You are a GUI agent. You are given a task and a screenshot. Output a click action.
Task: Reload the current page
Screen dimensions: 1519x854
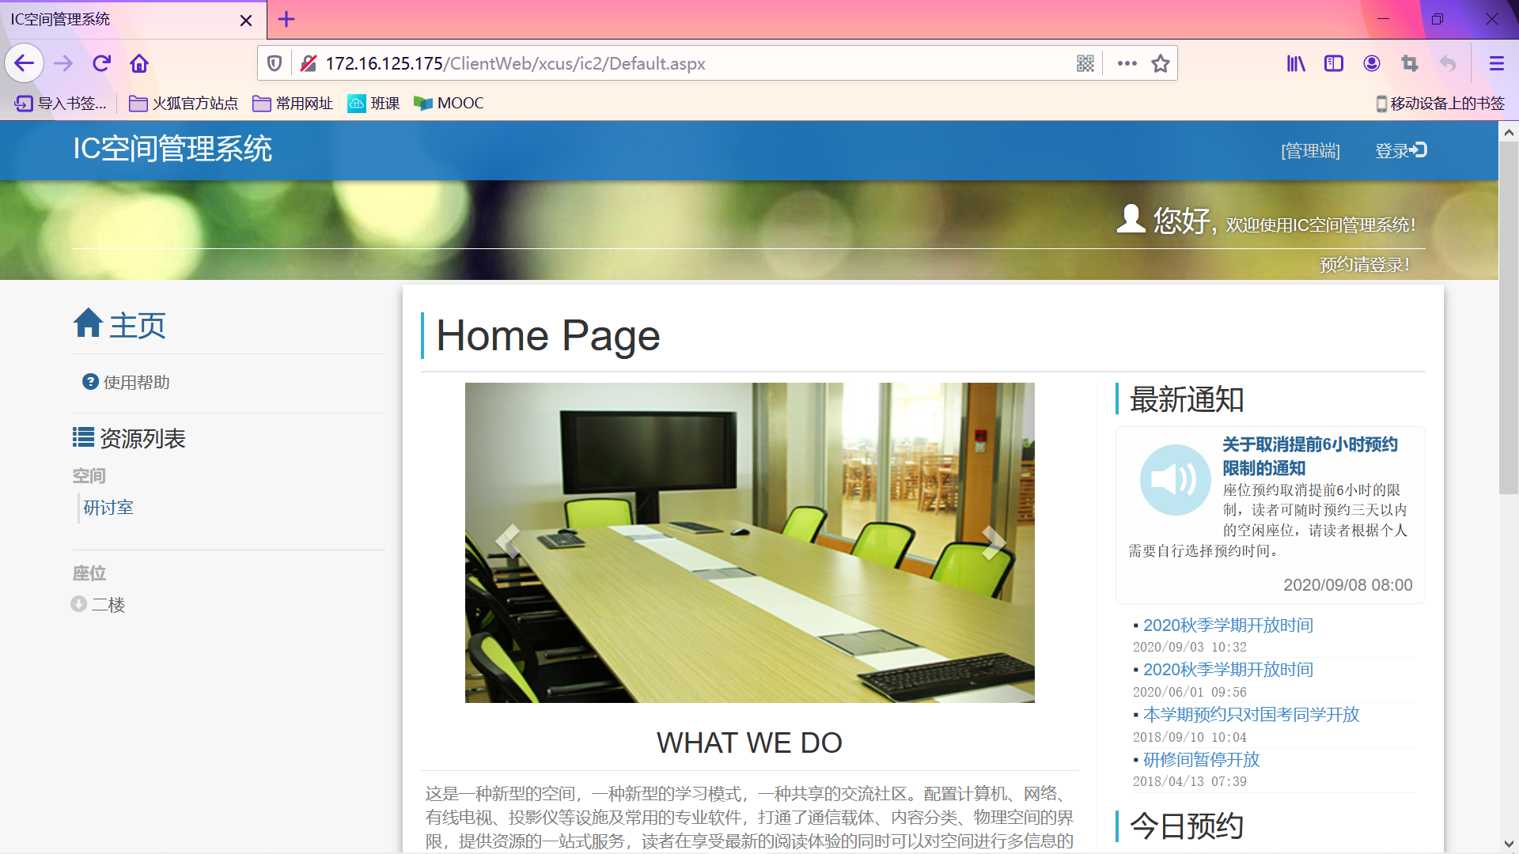(x=101, y=63)
